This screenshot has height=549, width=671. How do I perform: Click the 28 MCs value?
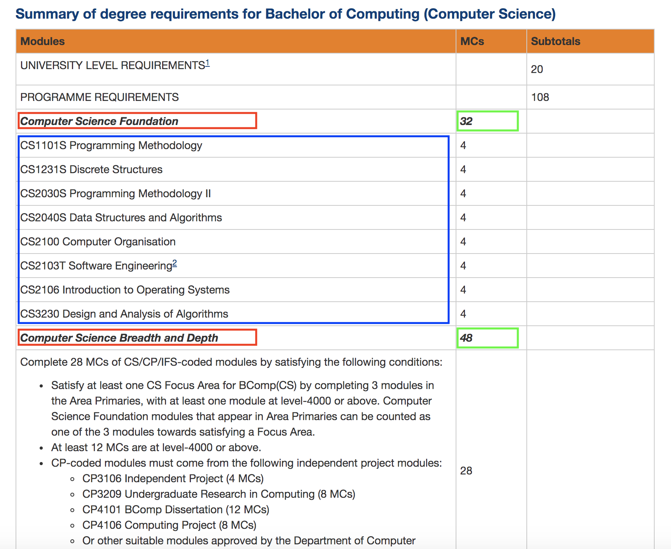pyautogui.click(x=466, y=471)
